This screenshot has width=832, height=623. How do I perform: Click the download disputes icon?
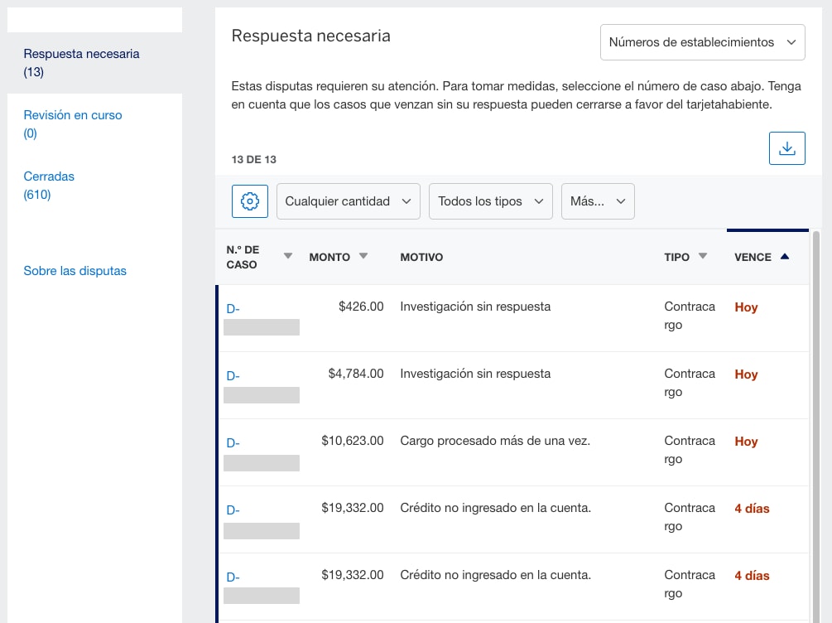click(x=786, y=147)
